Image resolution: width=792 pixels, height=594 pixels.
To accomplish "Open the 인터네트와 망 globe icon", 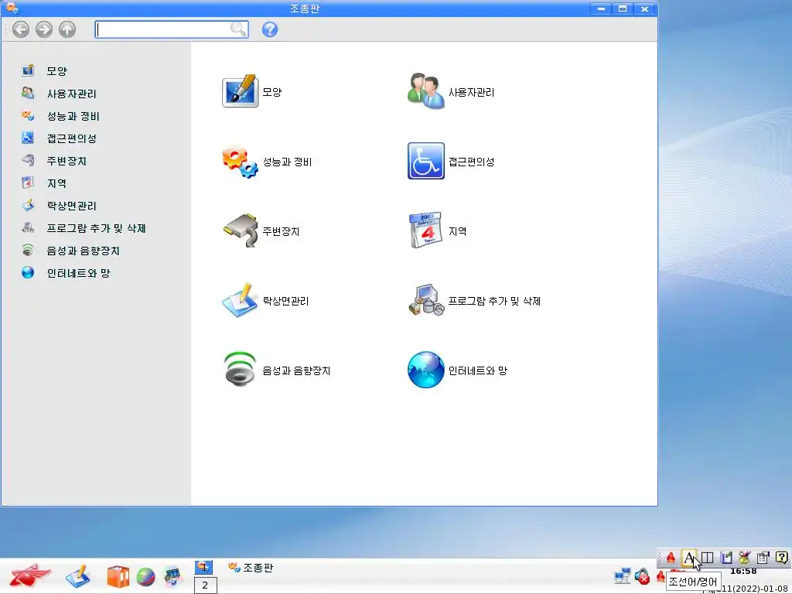I will tap(426, 370).
